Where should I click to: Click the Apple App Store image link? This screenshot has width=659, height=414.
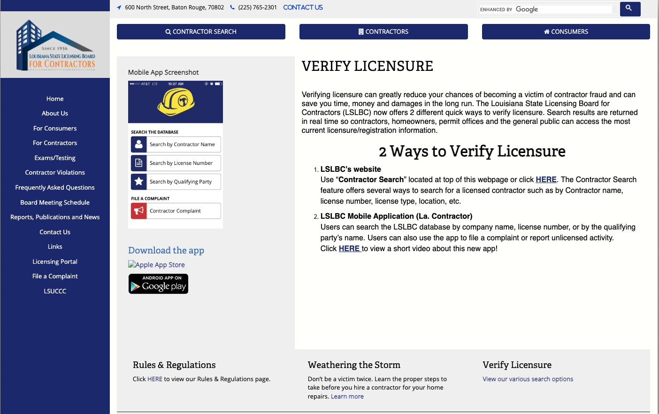point(156,265)
